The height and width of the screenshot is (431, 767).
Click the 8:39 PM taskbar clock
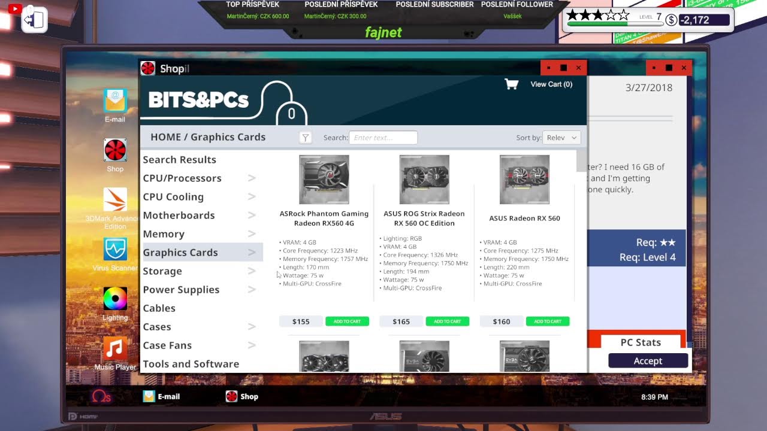(654, 397)
